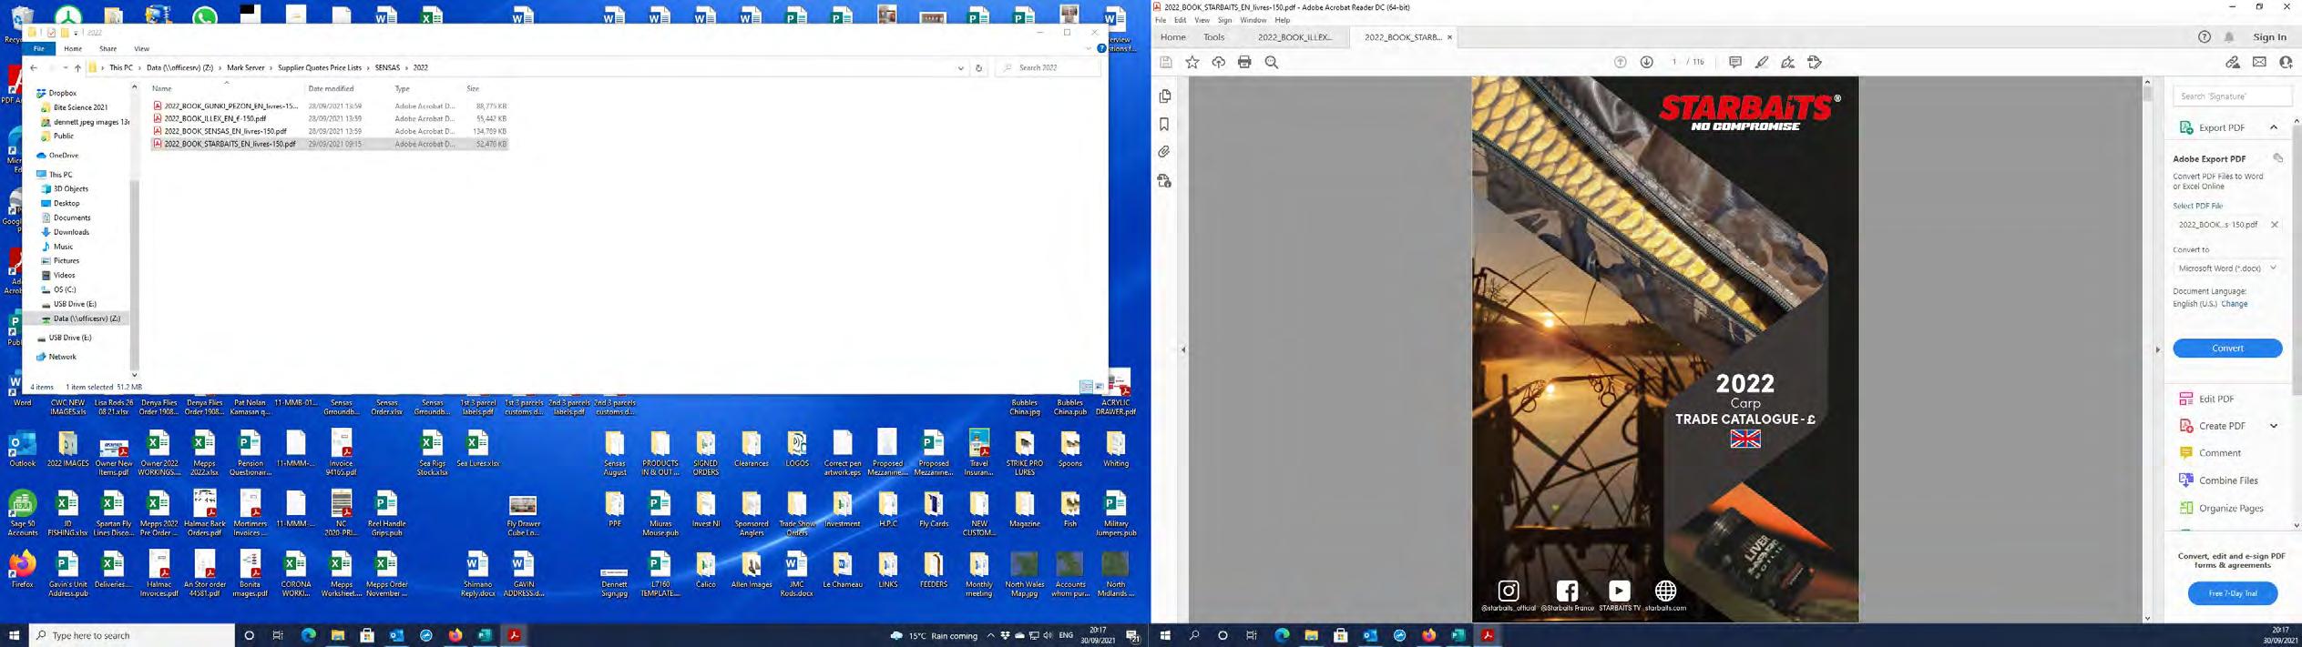Open the Edit PDF tool
Image resolution: width=2302 pixels, height=647 pixels.
[2215, 399]
